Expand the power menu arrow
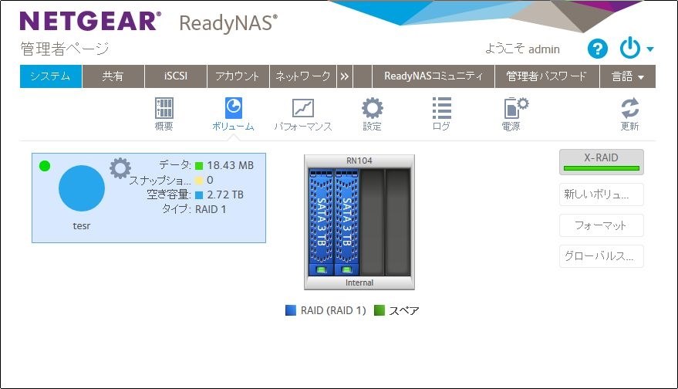 click(x=650, y=49)
